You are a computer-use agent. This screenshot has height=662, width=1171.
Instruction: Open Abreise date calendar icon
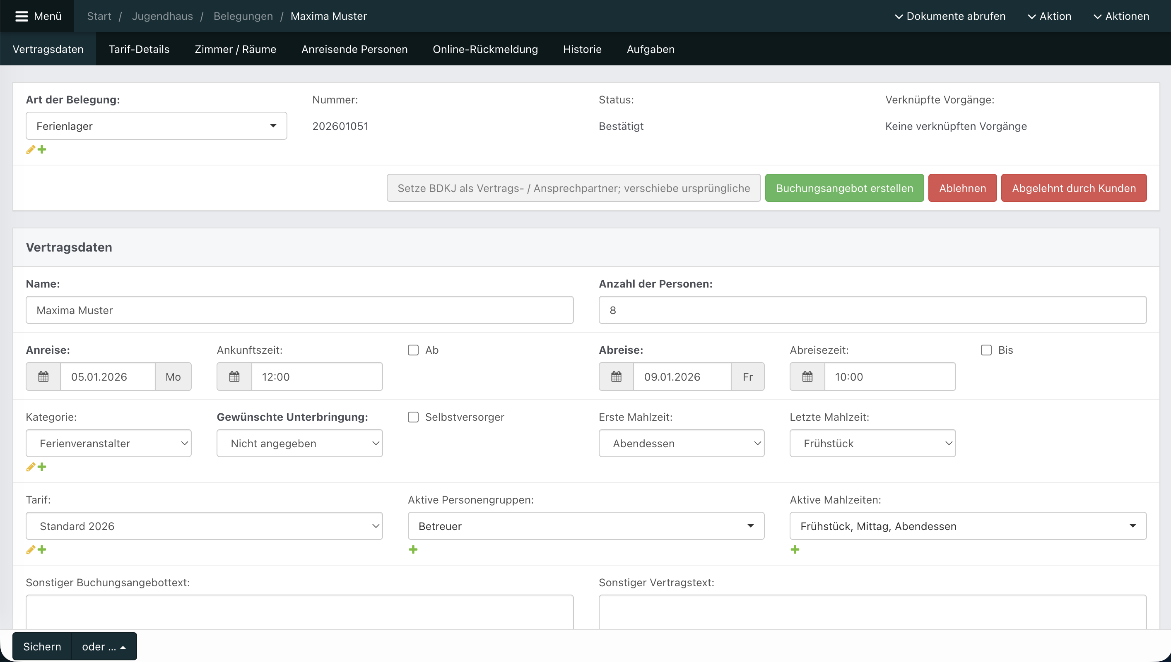616,377
